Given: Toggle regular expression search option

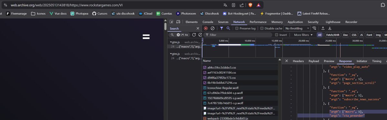Looking at the screenshot, I should click(182, 35).
